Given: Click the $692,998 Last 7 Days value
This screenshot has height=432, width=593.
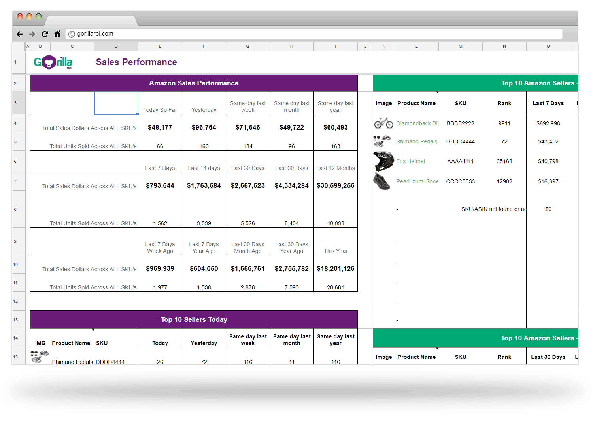Looking at the screenshot, I should click(x=548, y=123).
